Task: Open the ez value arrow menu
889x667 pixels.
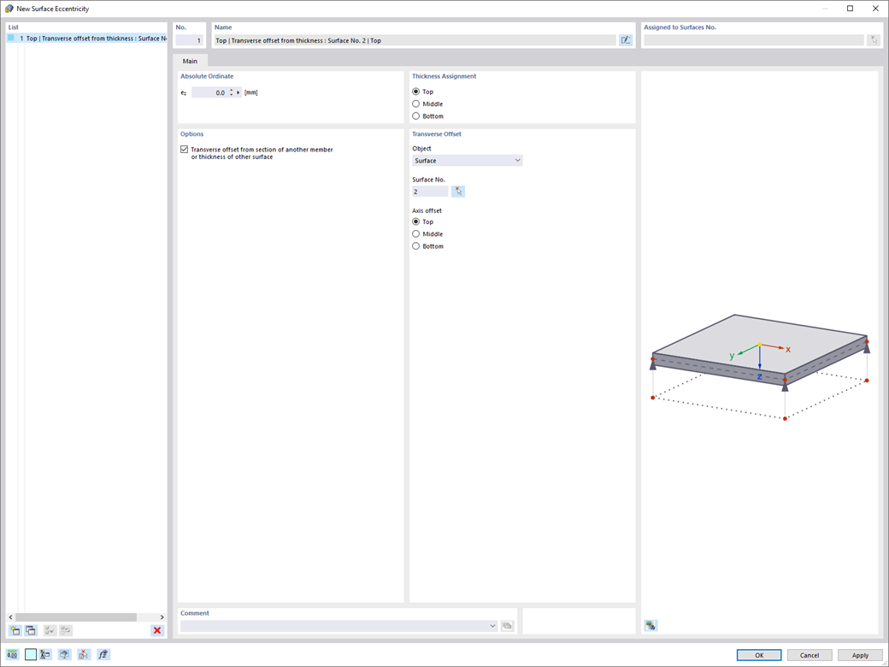Action: (238, 92)
